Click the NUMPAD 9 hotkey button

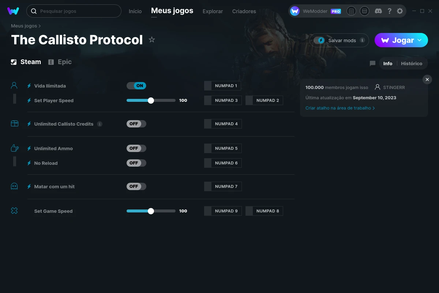click(223, 211)
